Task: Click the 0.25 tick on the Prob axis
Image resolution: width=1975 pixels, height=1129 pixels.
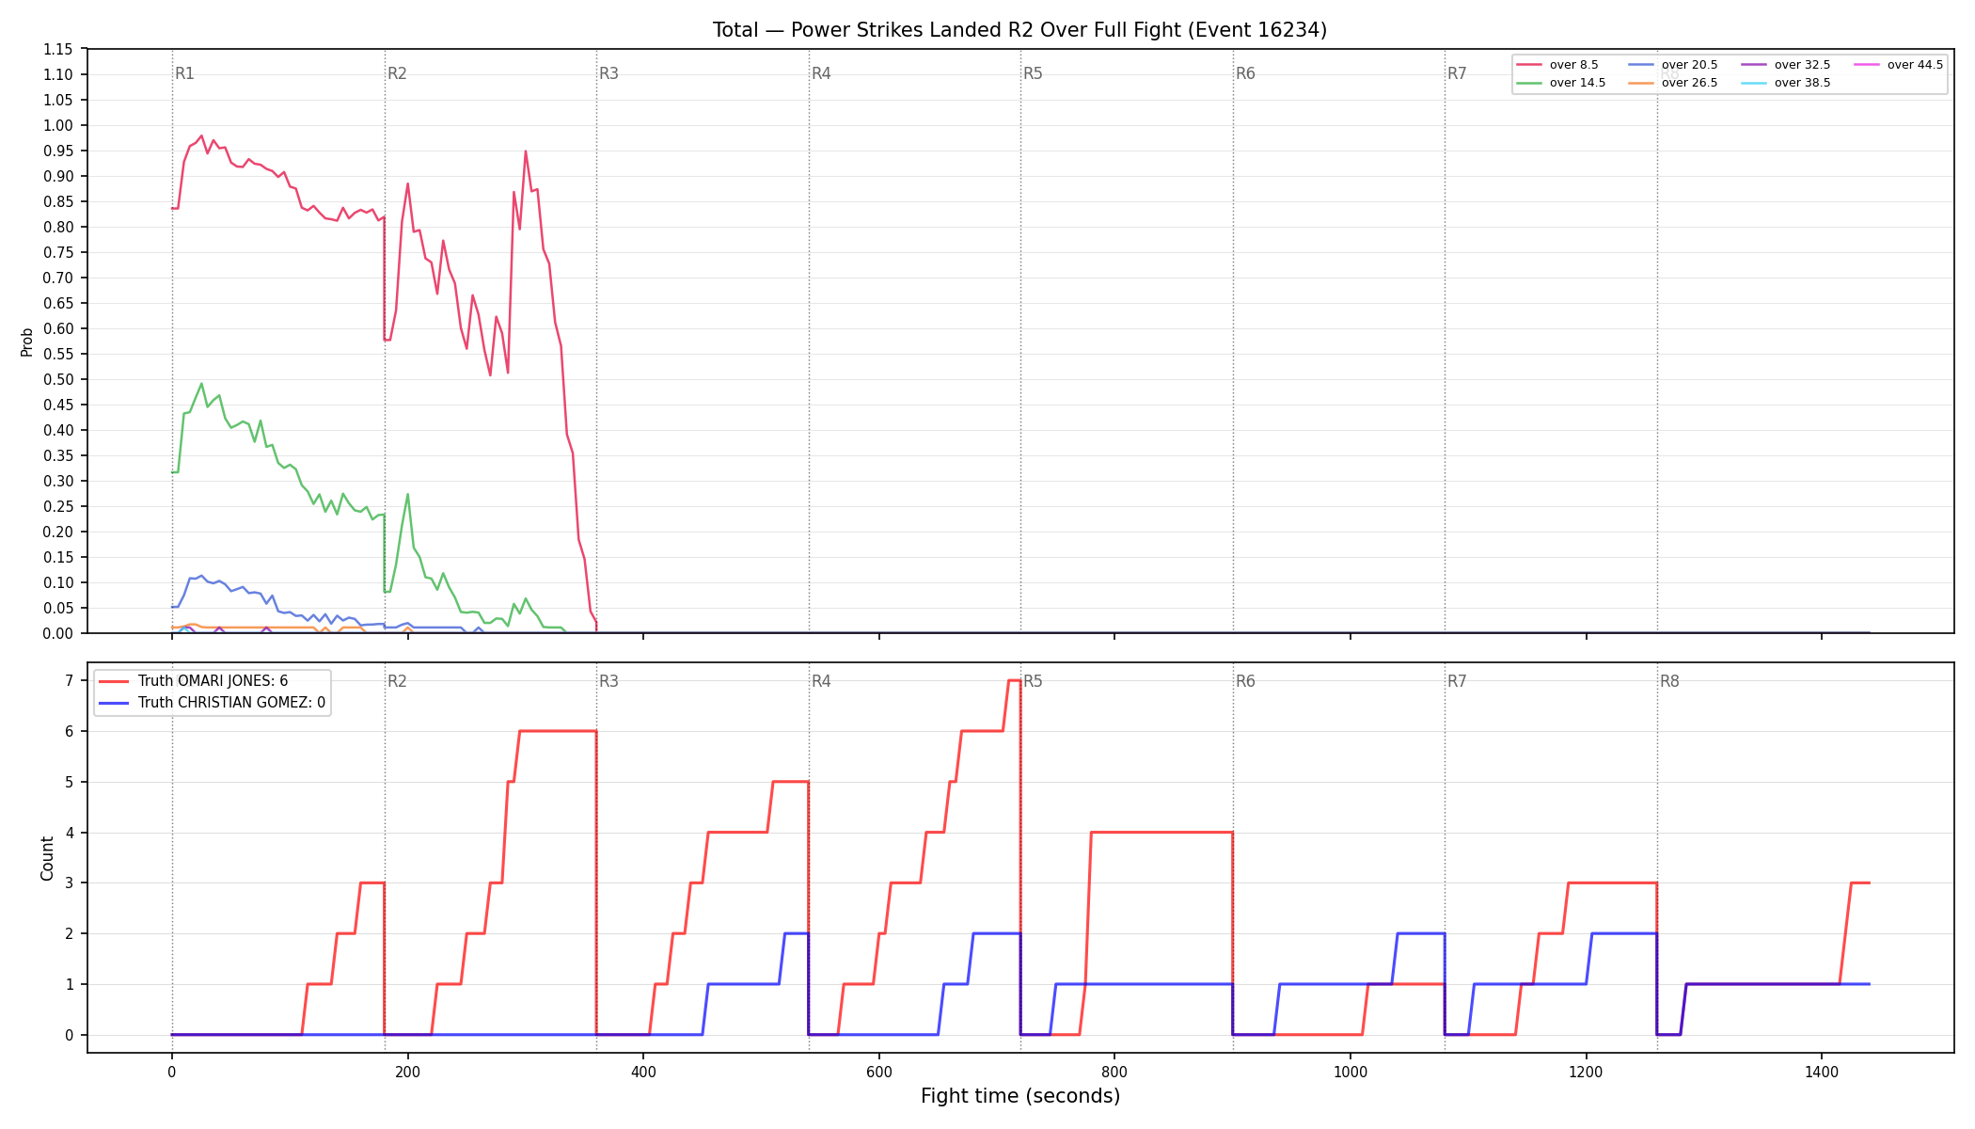Action: coord(57,506)
